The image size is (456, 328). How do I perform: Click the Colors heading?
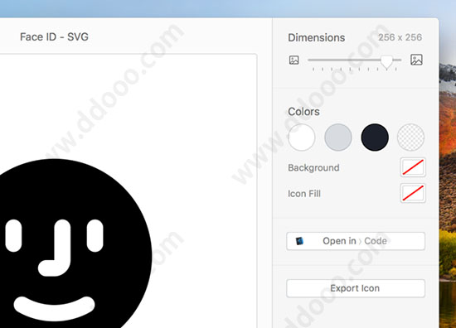click(x=303, y=112)
